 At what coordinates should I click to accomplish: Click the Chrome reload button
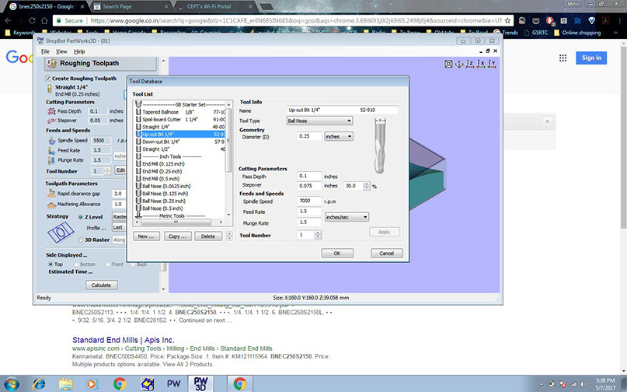coord(32,20)
